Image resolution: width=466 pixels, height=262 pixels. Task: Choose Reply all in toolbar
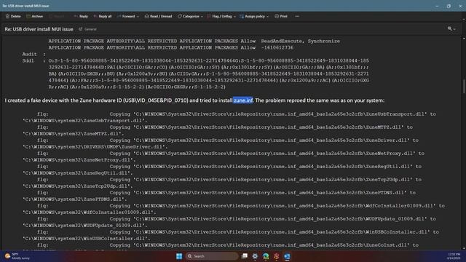tap(103, 16)
